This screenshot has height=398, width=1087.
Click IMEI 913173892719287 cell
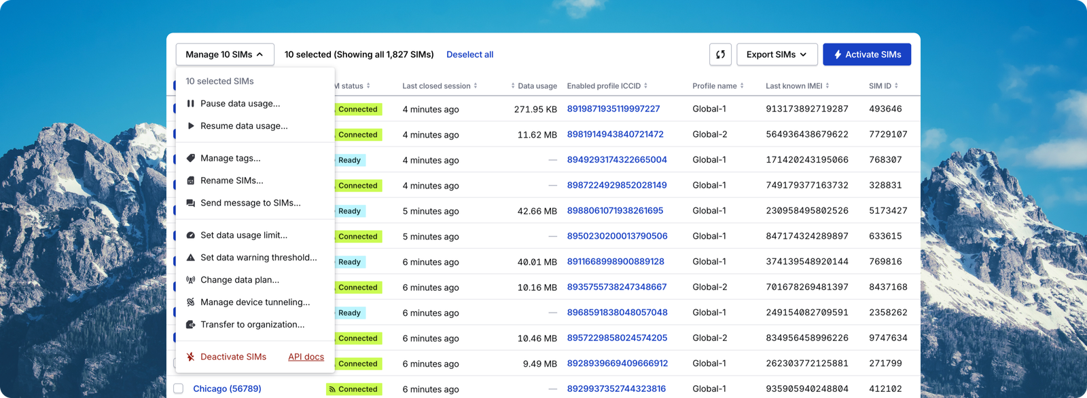[x=807, y=108]
